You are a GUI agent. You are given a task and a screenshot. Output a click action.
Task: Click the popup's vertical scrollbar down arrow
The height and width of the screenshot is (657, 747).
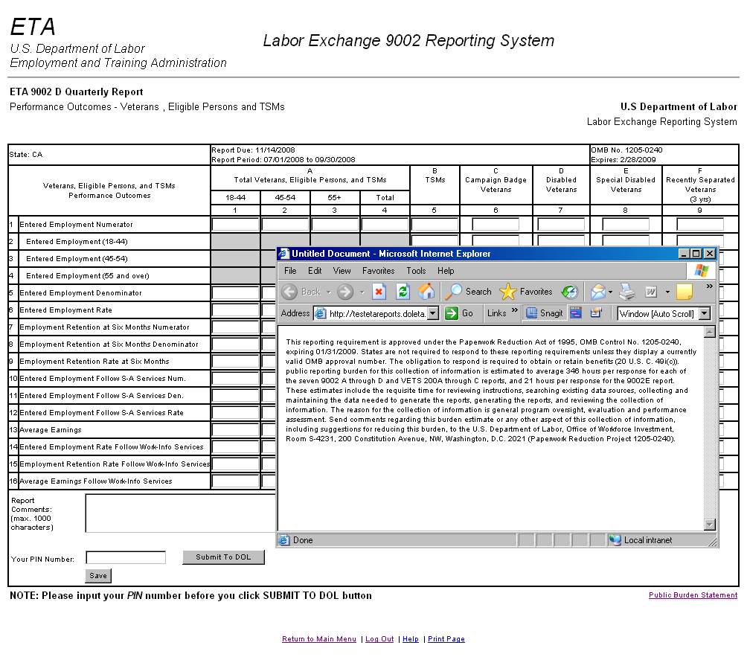[709, 525]
